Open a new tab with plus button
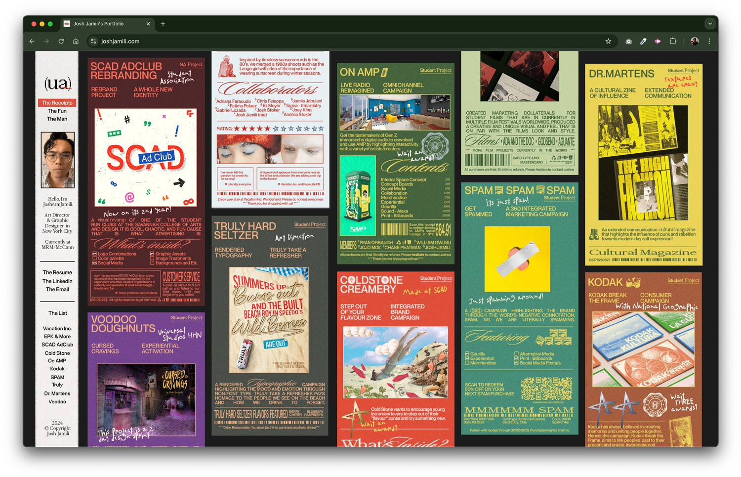 tap(163, 24)
